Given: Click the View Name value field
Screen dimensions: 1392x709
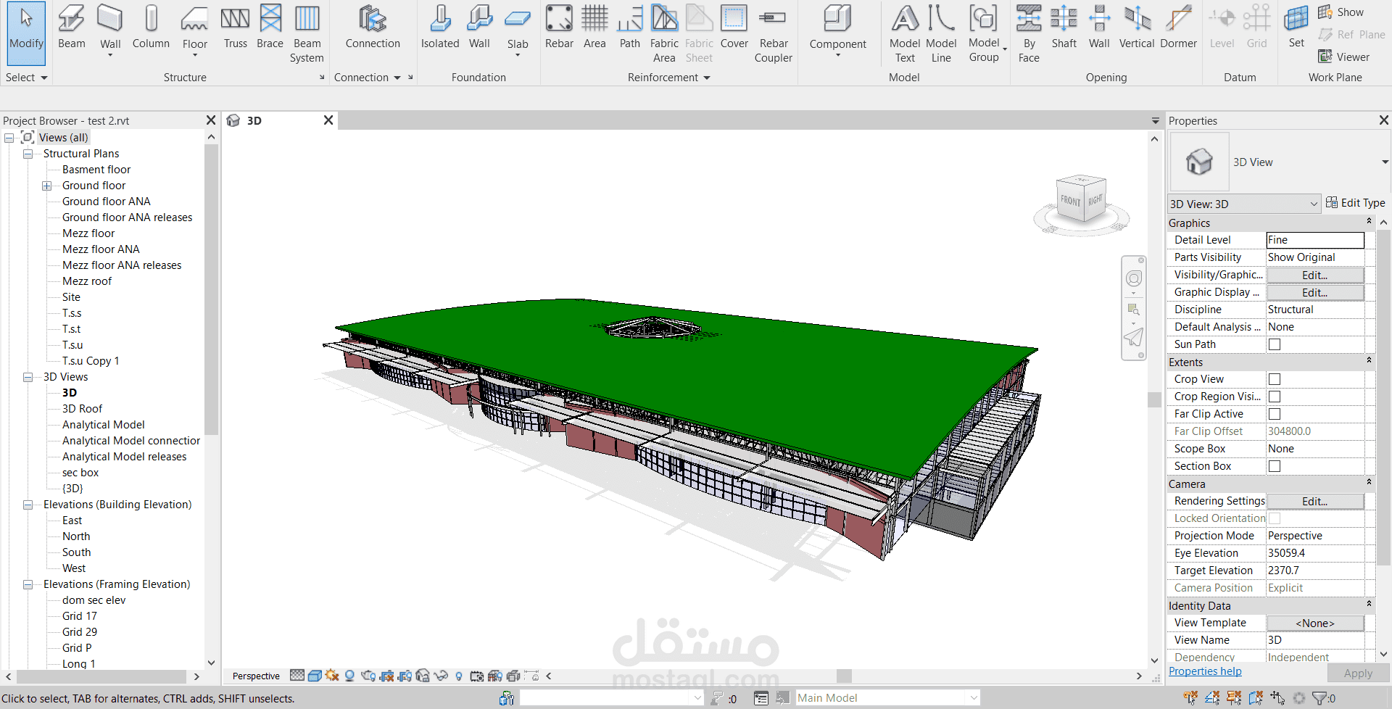Looking at the screenshot, I should click(1315, 640).
